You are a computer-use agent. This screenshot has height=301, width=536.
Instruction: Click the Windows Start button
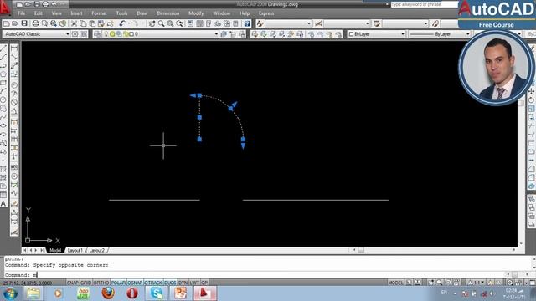pyautogui.click(x=10, y=293)
